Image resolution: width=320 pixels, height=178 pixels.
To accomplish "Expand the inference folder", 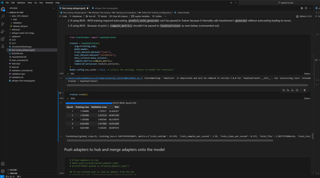I will (16, 29).
